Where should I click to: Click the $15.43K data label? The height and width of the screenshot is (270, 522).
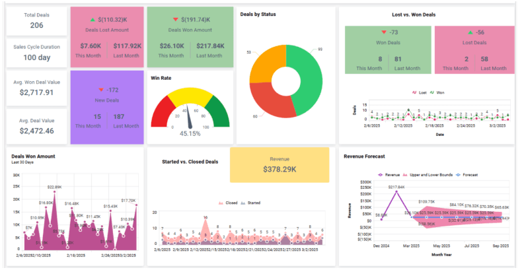coord(110,207)
